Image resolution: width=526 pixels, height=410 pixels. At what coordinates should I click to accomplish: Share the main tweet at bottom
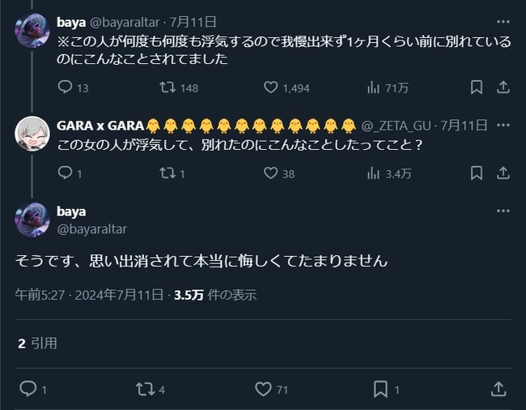pos(498,390)
